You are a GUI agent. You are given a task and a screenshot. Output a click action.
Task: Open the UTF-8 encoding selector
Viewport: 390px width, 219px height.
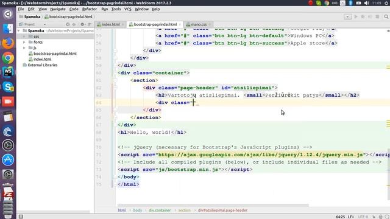(x=363, y=217)
